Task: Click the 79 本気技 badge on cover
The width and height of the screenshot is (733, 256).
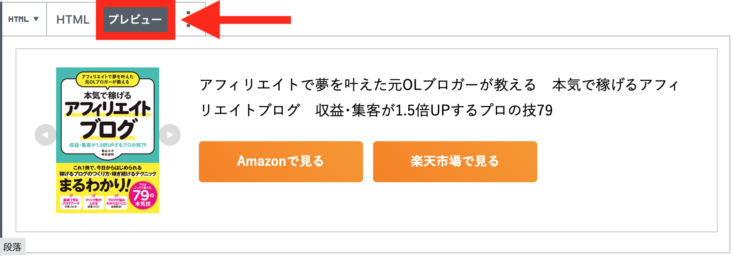Action: tap(143, 196)
